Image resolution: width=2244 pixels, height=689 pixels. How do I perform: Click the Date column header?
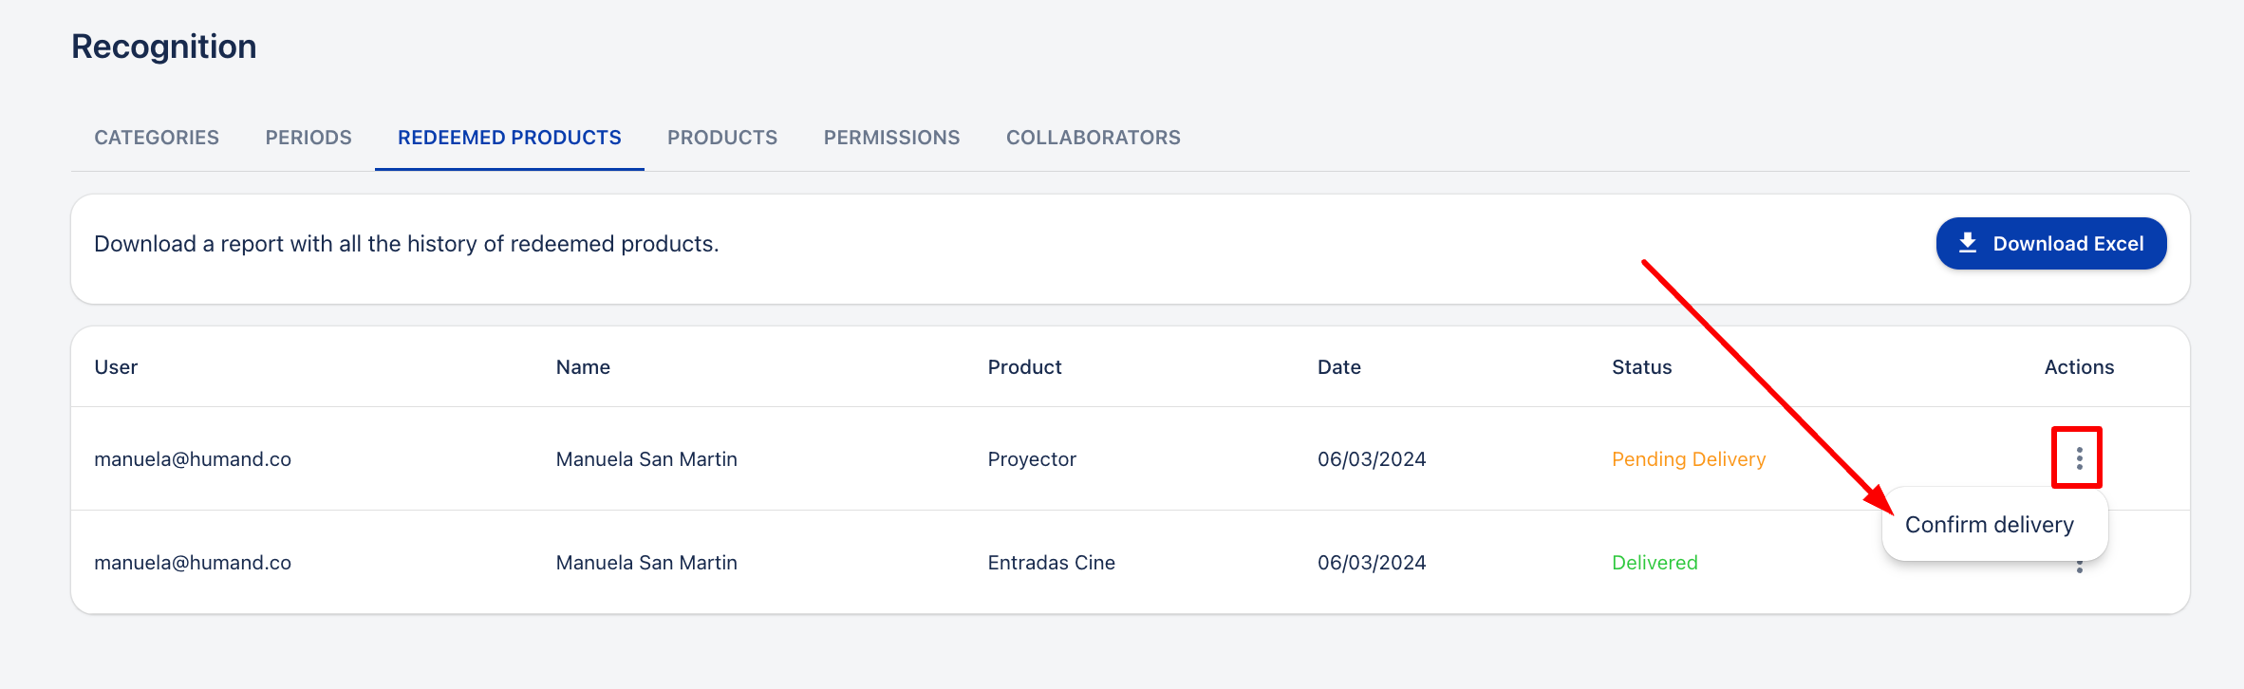tap(1339, 367)
